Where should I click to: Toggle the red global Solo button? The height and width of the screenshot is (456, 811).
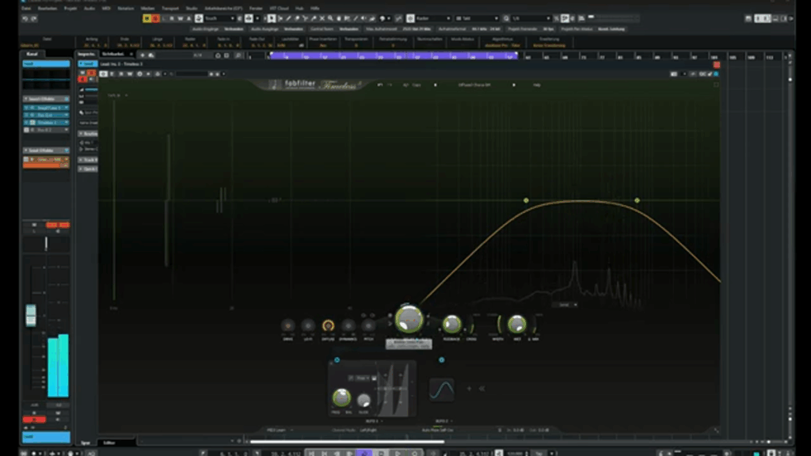coord(155,19)
